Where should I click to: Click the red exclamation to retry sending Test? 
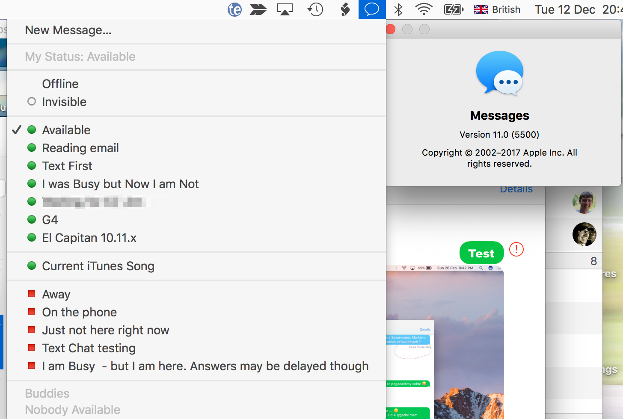coord(516,249)
